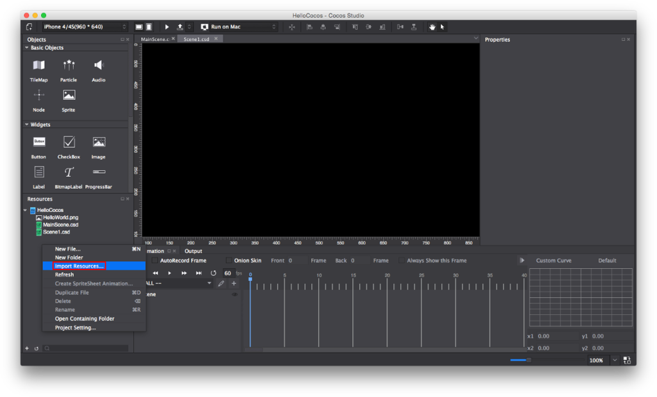Click the Publish upload icon

(180, 27)
